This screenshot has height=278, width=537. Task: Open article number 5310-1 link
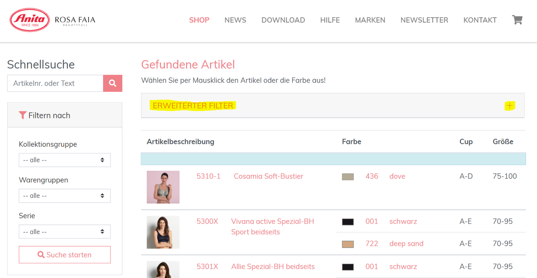tap(209, 176)
